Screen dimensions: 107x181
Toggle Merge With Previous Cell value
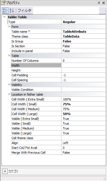click(x=84, y=153)
